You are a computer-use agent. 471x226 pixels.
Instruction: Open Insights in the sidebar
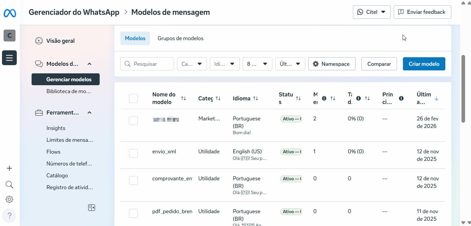pos(56,128)
